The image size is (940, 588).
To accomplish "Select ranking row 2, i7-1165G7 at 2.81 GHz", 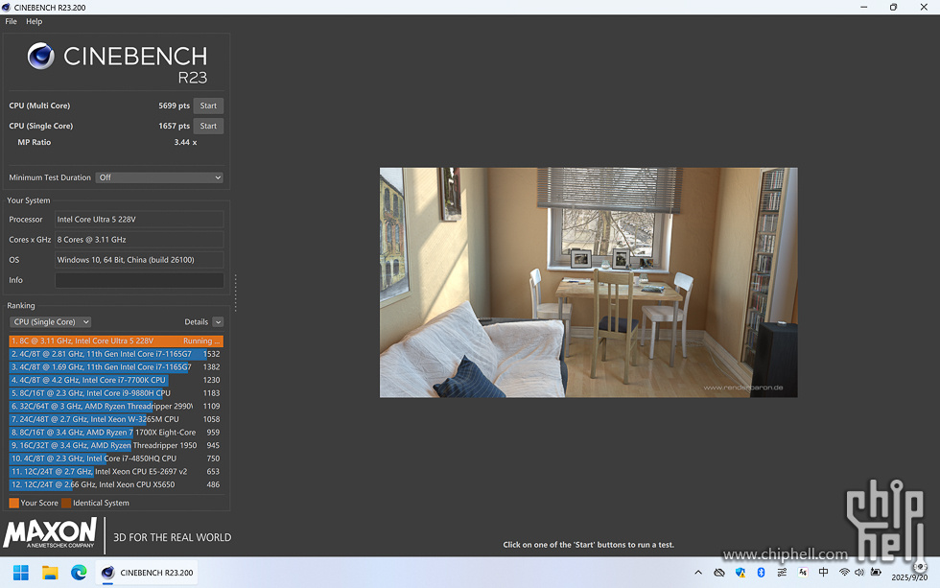I will [x=116, y=354].
